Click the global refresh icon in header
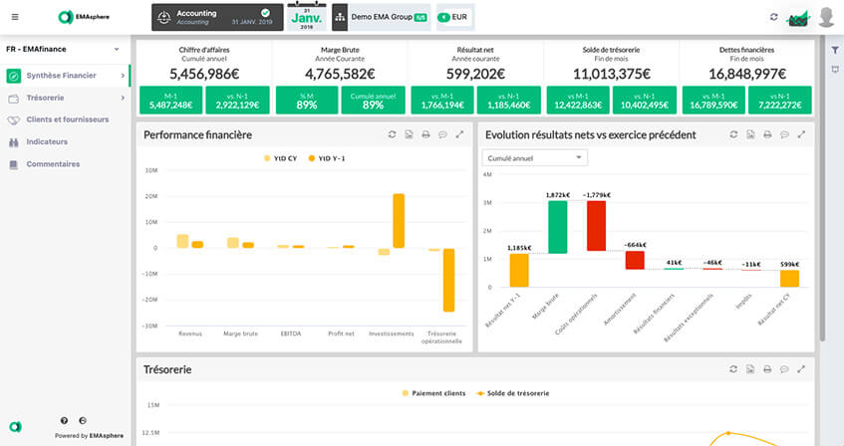The height and width of the screenshot is (446, 844). [774, 17]
